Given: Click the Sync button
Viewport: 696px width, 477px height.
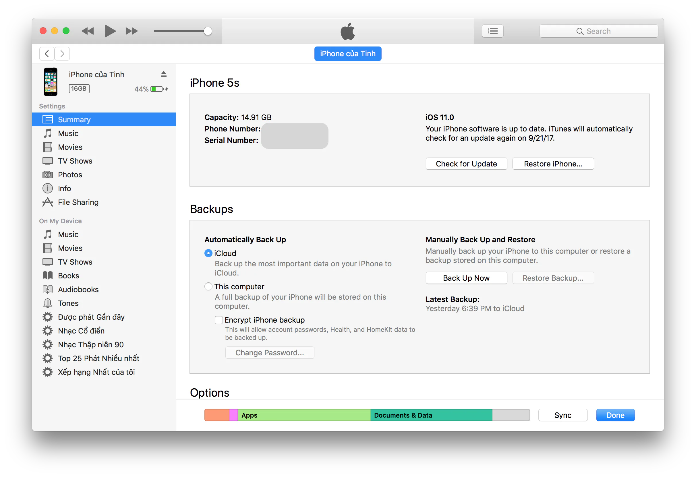Looking at the screenshot, I should [563, 415].
